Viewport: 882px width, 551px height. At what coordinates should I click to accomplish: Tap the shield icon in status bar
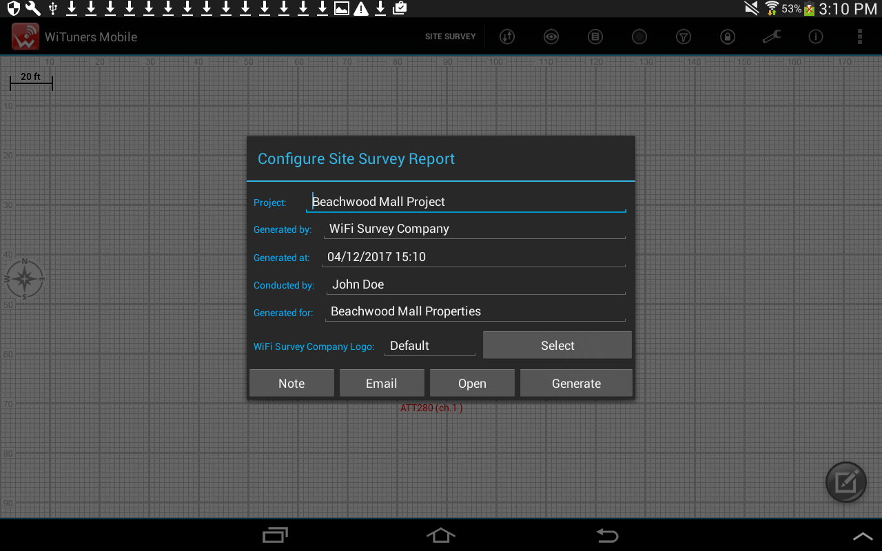click(x=13, y=8)
